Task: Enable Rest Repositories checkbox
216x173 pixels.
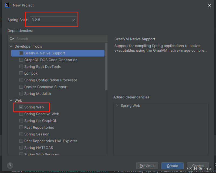Action: coord(21,128)
